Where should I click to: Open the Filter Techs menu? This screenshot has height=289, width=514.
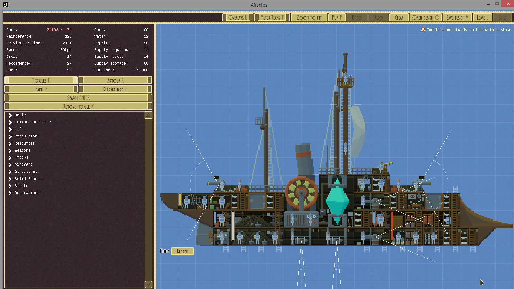point(272,17)
